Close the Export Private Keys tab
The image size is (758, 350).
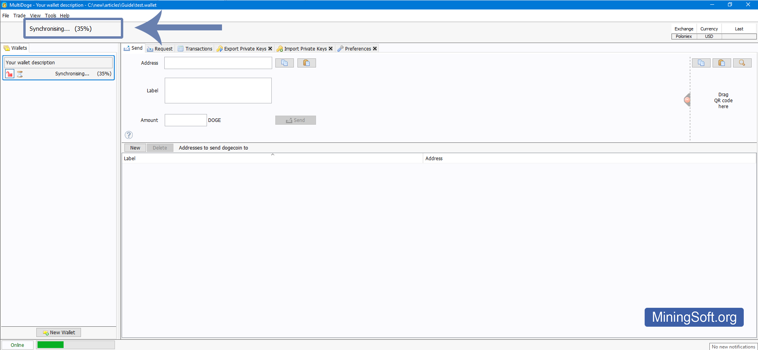(x=270, y=49)
